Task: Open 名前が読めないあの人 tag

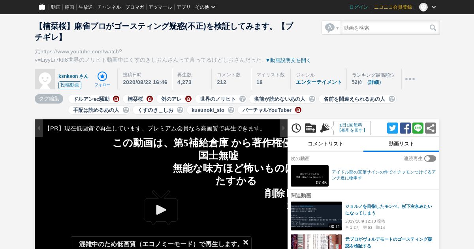Action: [x=280, y=99]
